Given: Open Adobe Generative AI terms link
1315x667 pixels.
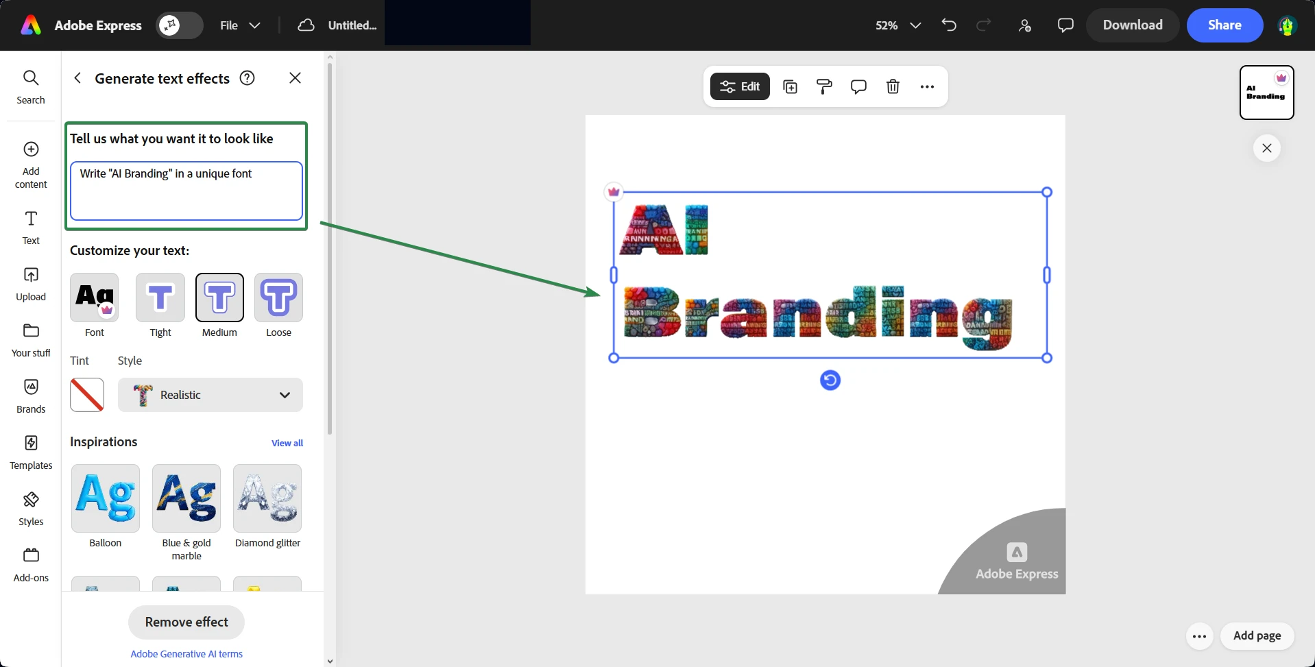Looking at the screenshot, I should 186,654.
